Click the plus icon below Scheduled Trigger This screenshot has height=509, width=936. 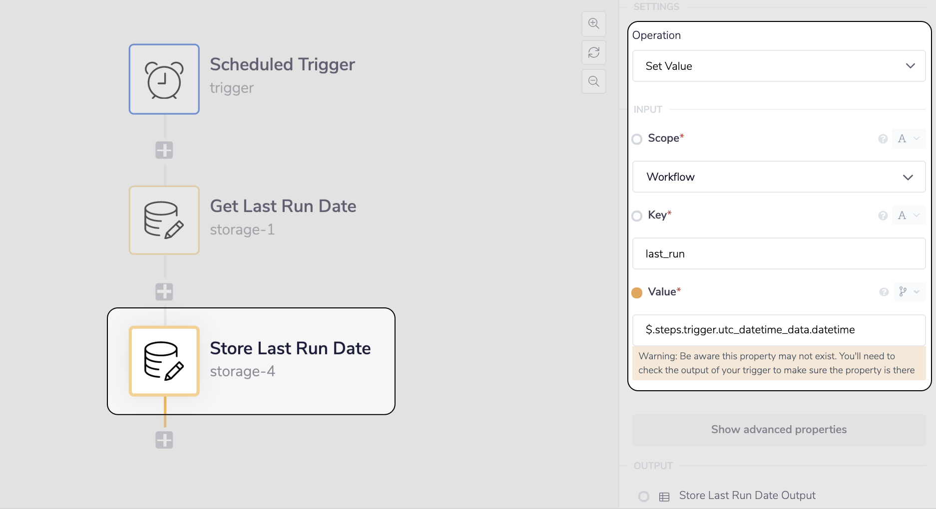coord(164,150)
